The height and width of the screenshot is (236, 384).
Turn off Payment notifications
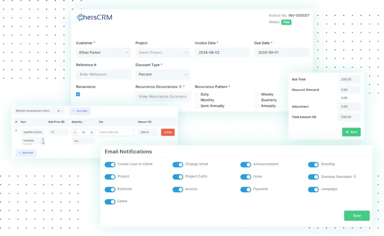[246, 189]
